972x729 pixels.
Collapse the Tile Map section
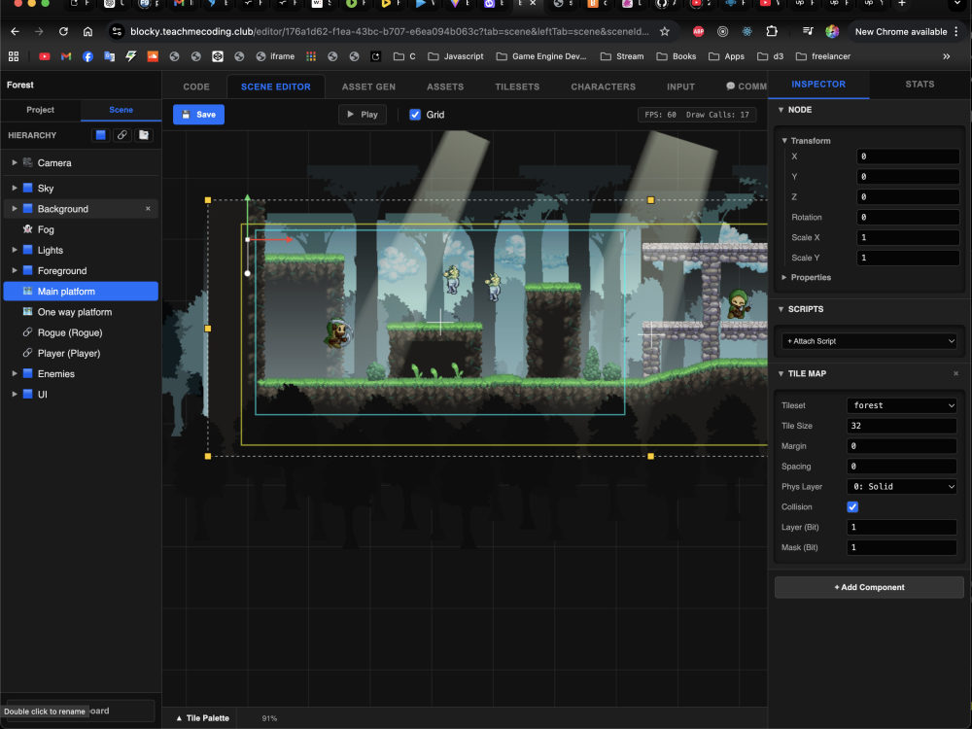point(781,374)
